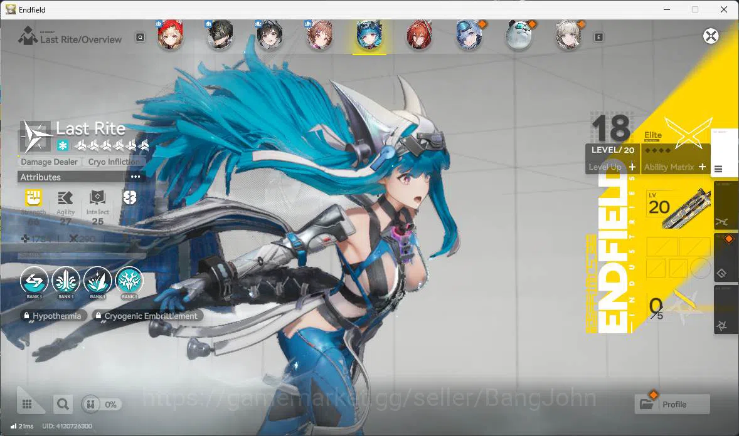Viewport: 739px width, 436px height.
Task: Select the blue-goggled operator portrait
Action: tap(469, 35)
